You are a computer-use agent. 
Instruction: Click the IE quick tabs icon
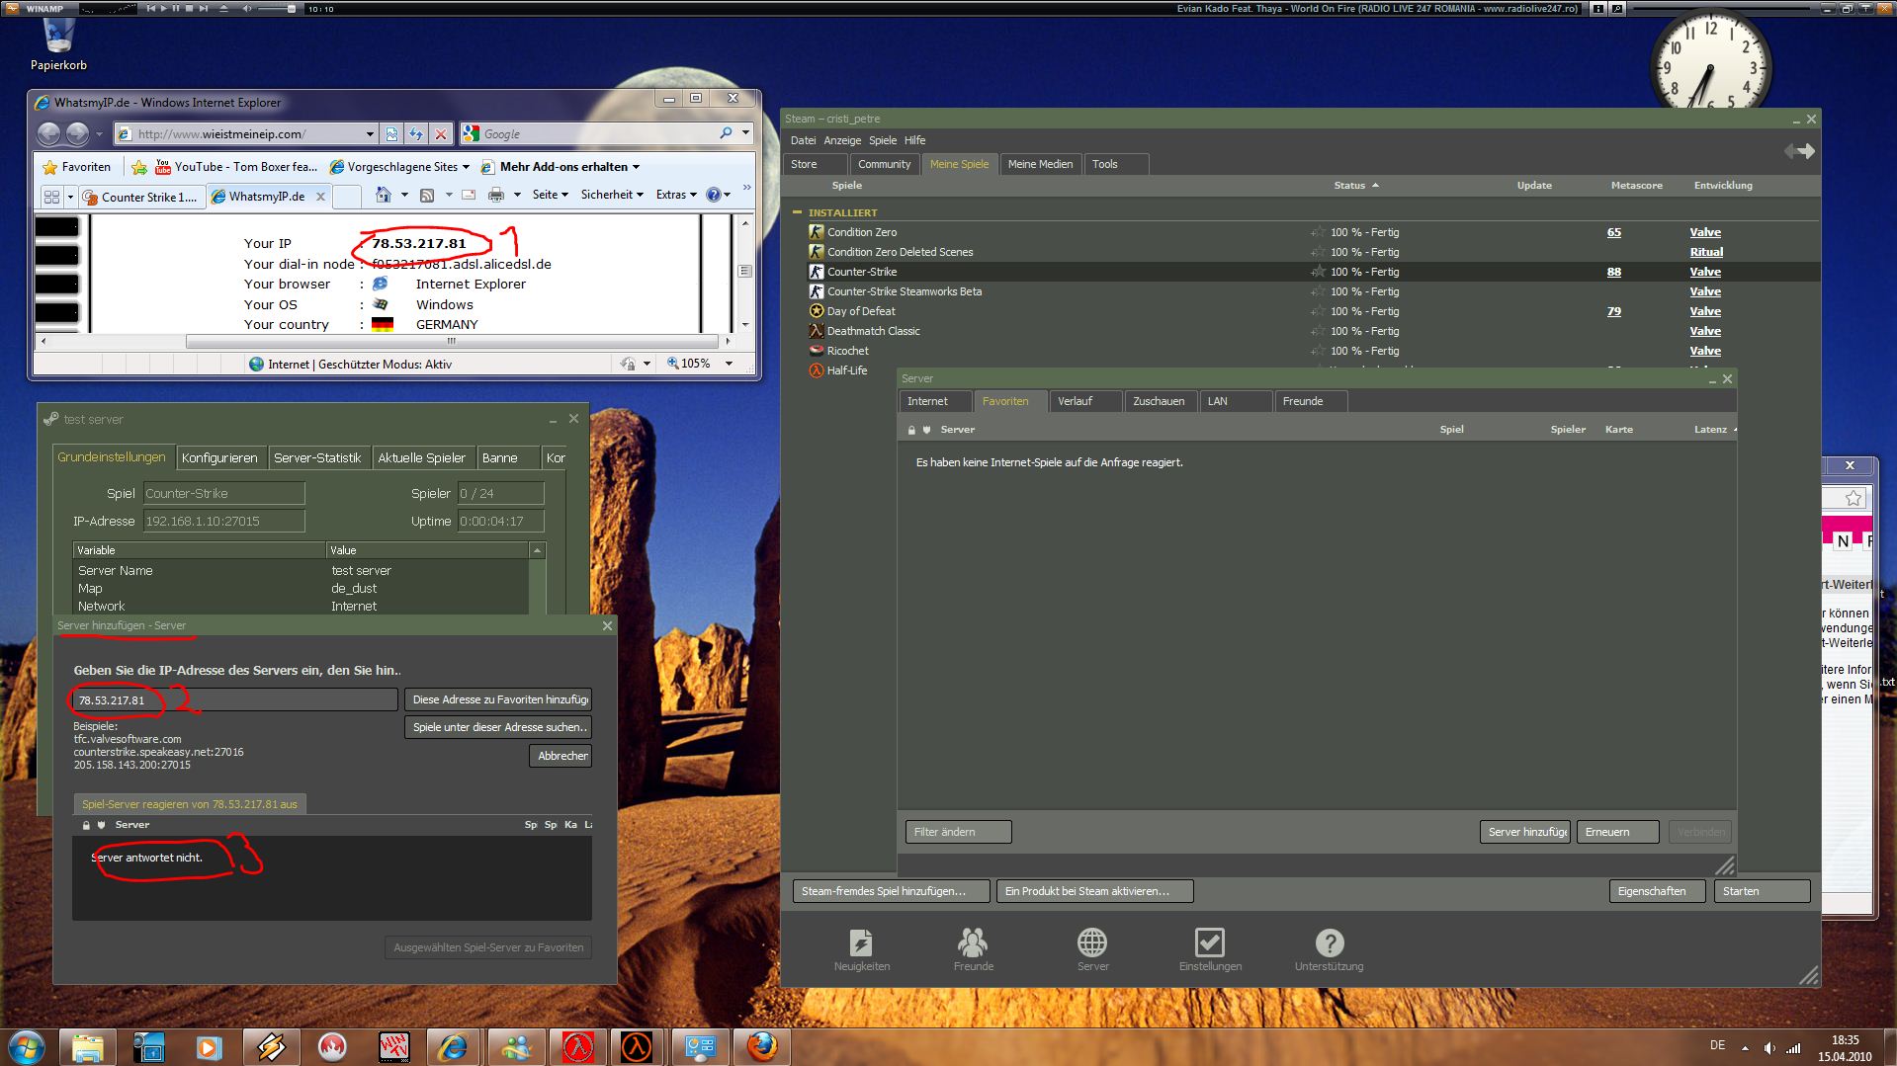coord(51,196)
